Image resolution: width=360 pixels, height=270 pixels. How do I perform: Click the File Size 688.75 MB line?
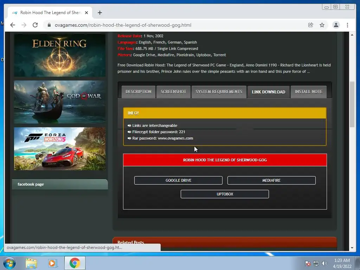[158, 49]
